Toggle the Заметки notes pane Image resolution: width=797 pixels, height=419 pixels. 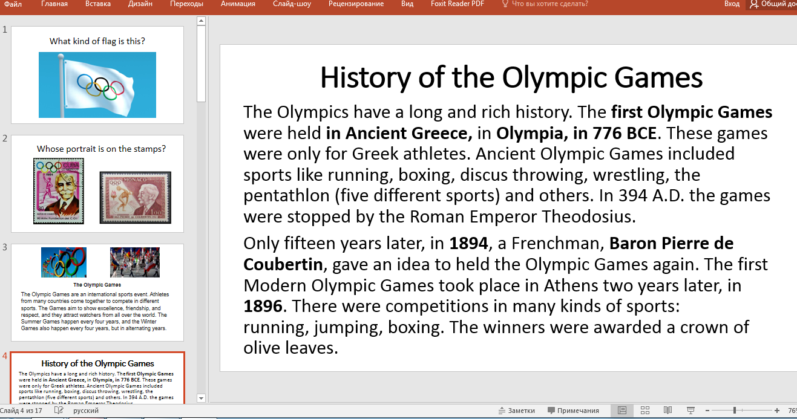tap(516, 411)
